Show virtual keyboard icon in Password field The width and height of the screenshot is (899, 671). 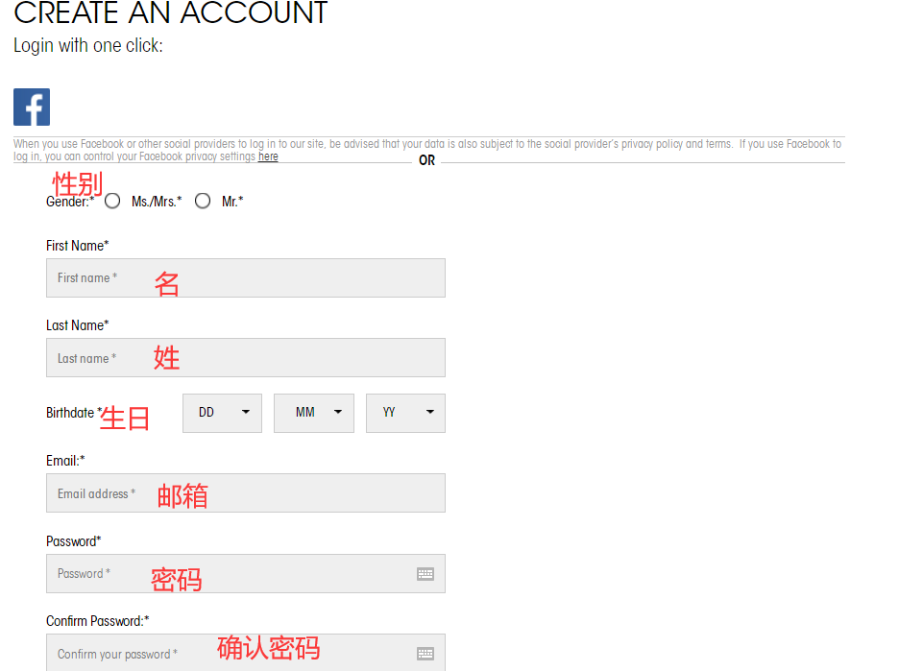click(425, 574)
